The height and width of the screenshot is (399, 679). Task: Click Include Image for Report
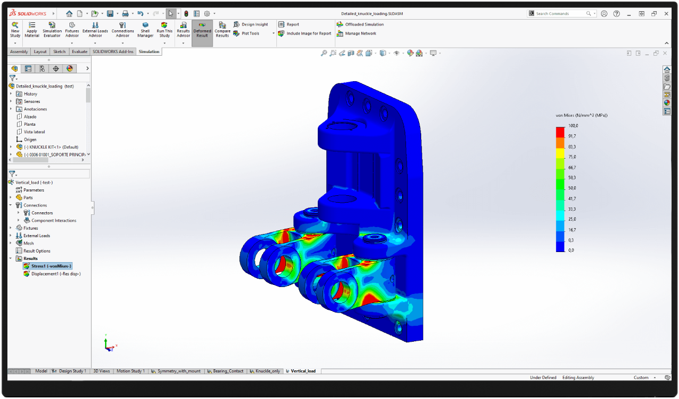304,33
